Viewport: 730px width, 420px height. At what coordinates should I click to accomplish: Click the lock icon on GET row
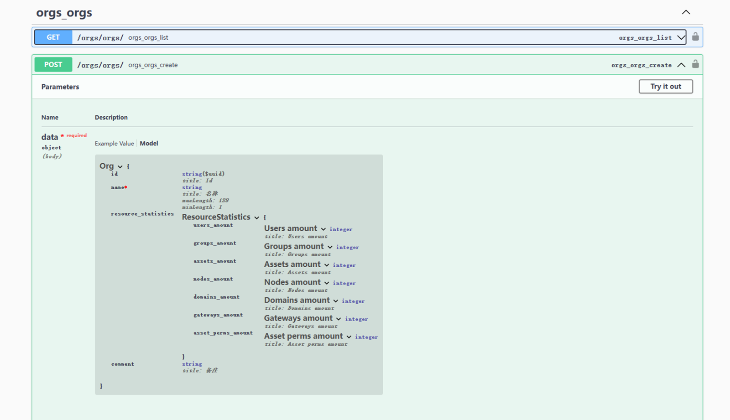(695, 36)
